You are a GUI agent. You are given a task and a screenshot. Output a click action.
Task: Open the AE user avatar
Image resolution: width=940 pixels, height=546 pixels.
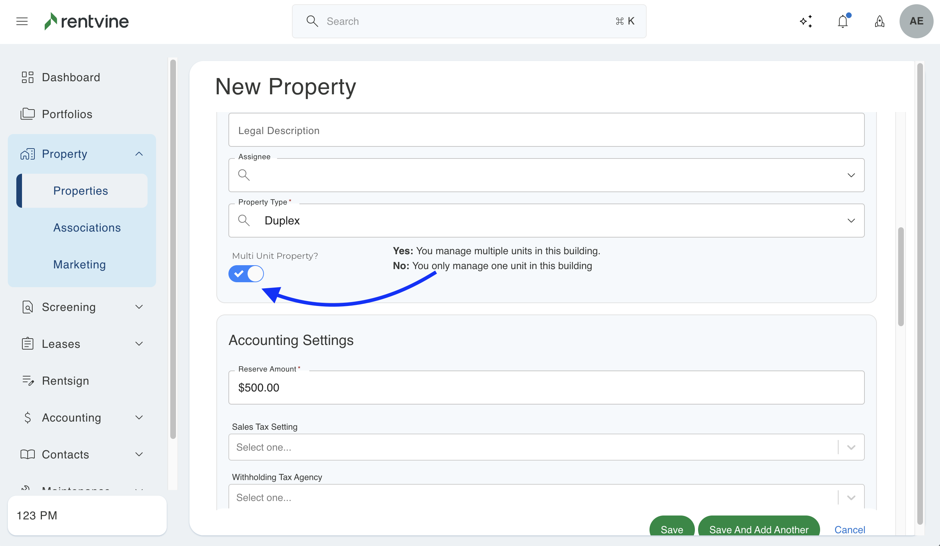point(916,21)
